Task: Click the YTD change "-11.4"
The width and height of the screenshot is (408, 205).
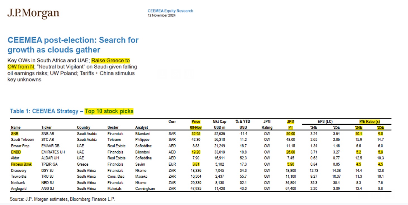Action: click(243, 134)
